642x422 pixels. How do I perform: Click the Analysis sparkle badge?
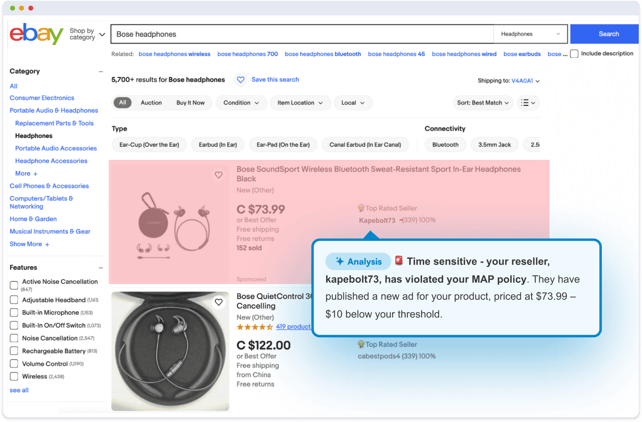(x=358, y=262)
